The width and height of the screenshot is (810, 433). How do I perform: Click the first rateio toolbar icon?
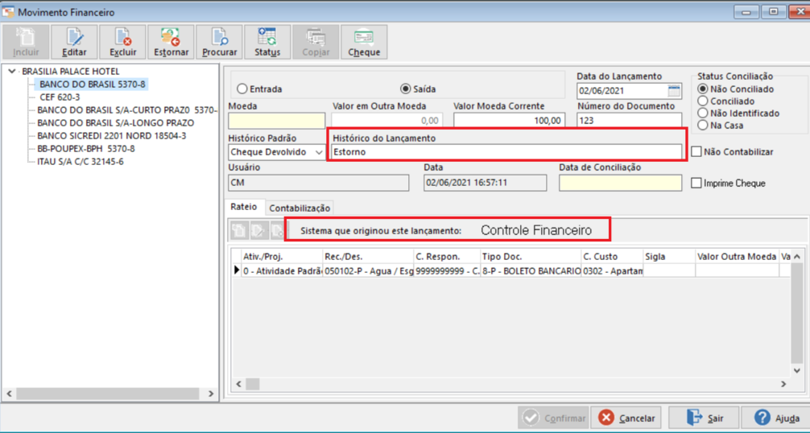tap(238, 230)
